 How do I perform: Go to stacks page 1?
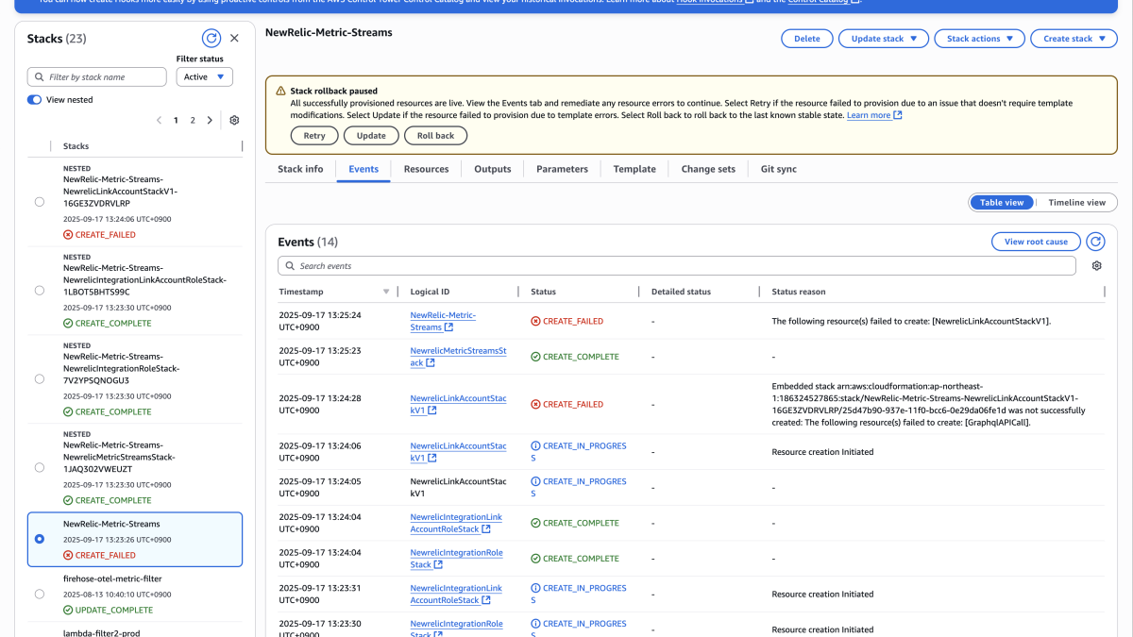coord(176,121)
